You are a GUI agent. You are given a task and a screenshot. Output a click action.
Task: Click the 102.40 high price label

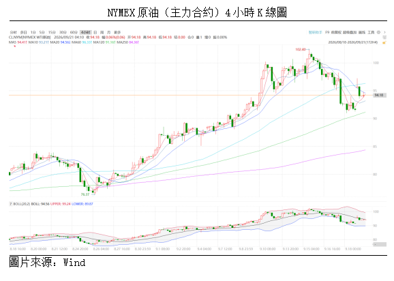coord(301,50)
